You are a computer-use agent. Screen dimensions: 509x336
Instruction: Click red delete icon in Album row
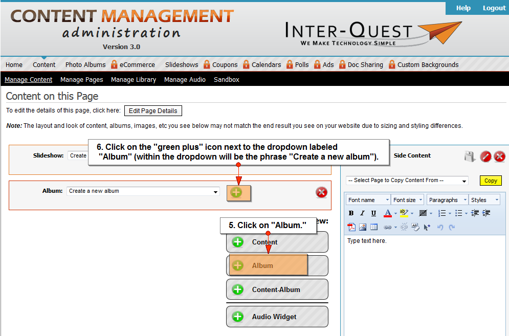pyautogui.click(x=321, y=192)
